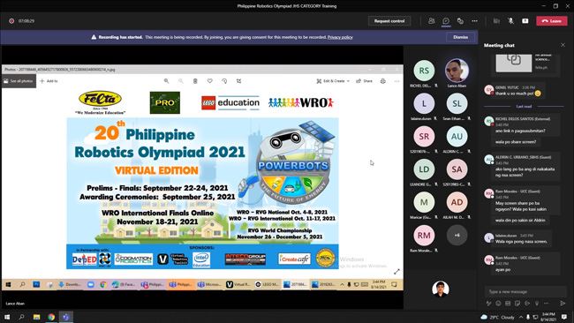Open the Privacy policy link
This screenshot has height=323, width=574.
[340, 37]
